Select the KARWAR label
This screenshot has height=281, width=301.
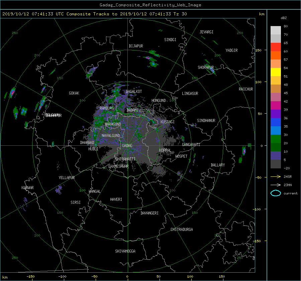[x=27, y=188]
